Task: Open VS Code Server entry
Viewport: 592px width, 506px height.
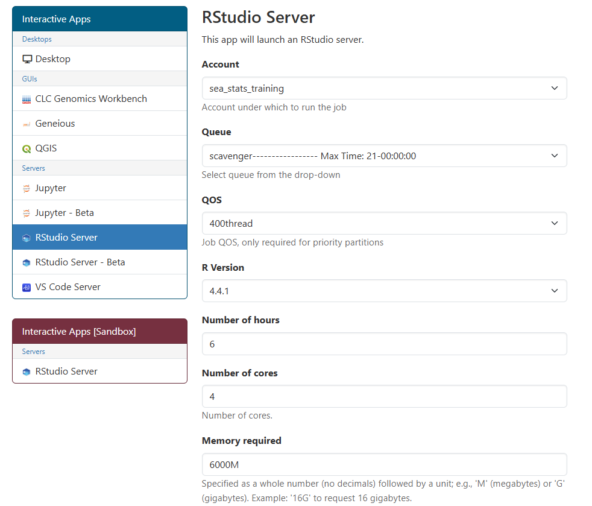Action: (99, 286)
